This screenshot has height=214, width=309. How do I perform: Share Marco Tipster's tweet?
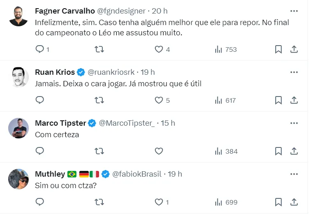[294, 151]
